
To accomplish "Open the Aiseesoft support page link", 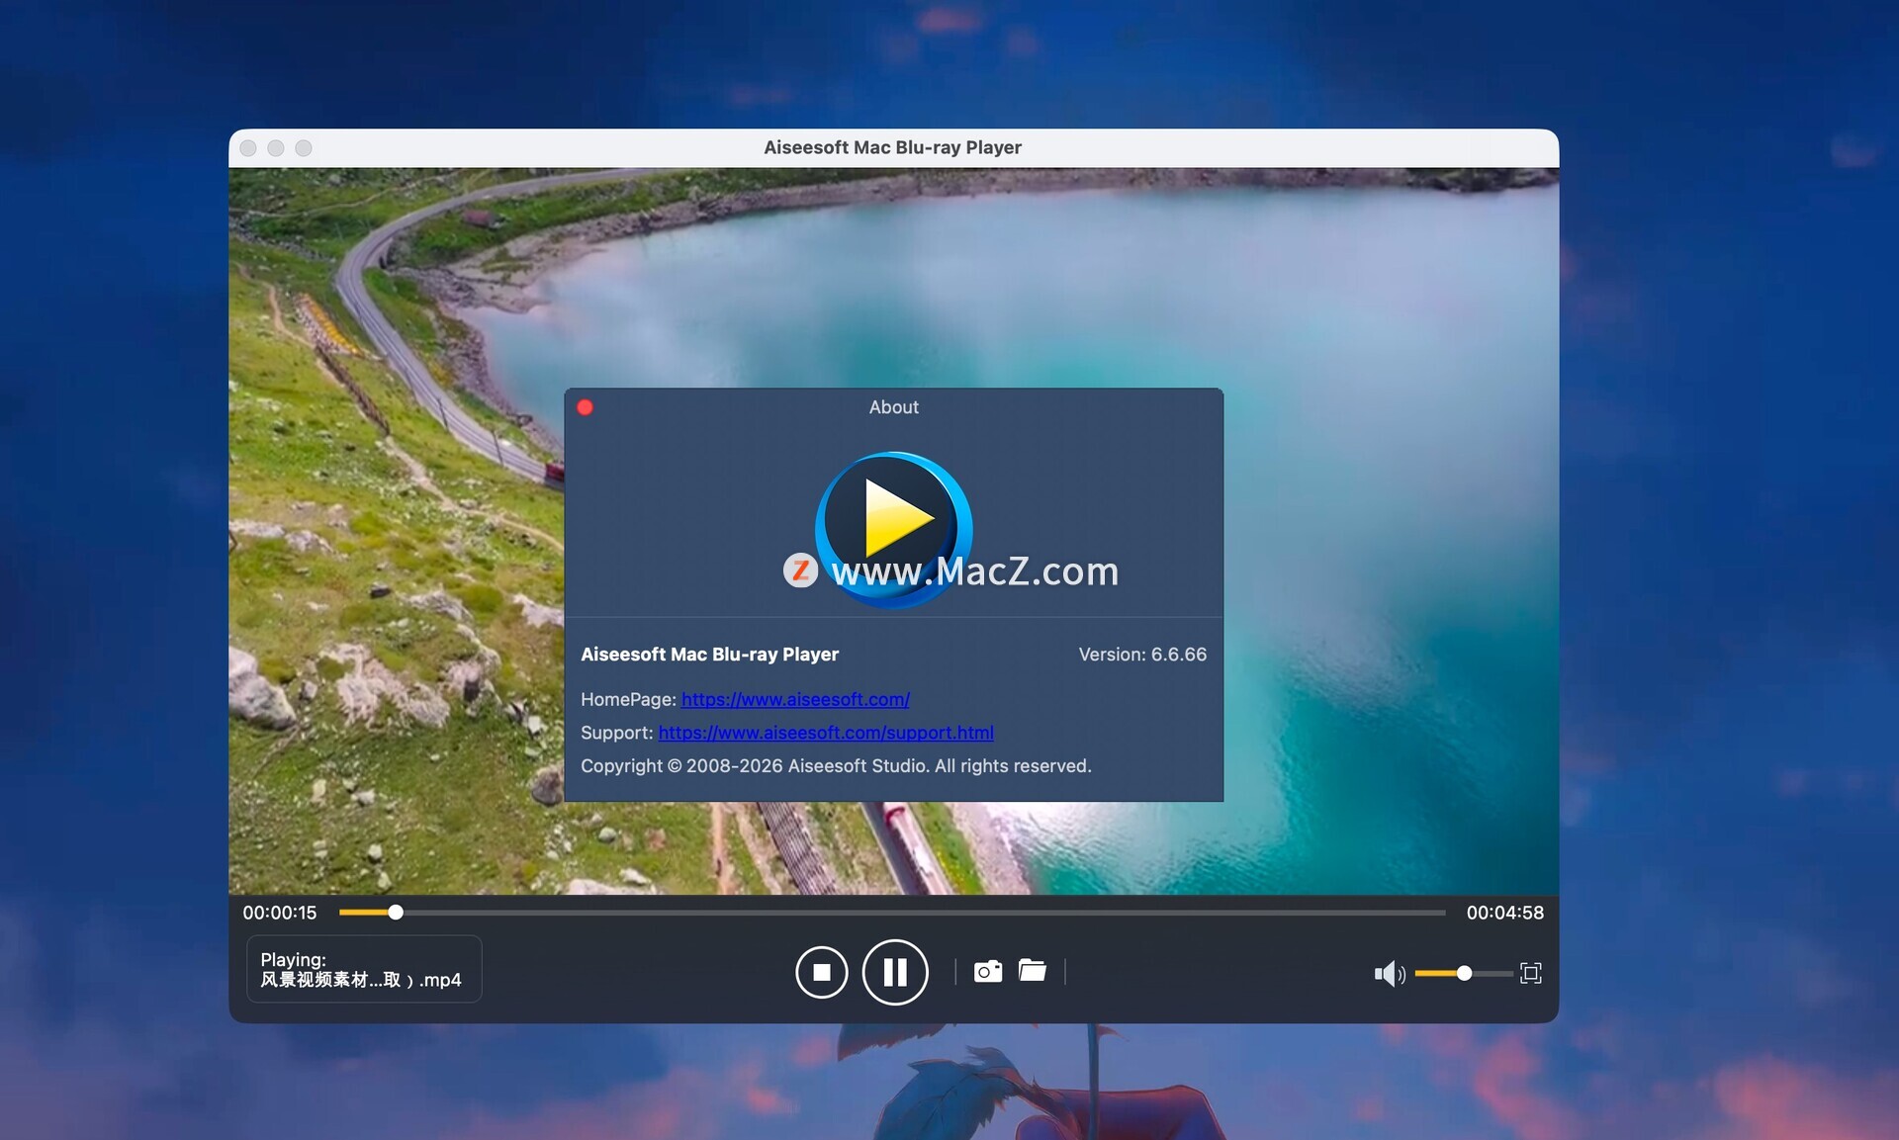I will coord(826,733).
